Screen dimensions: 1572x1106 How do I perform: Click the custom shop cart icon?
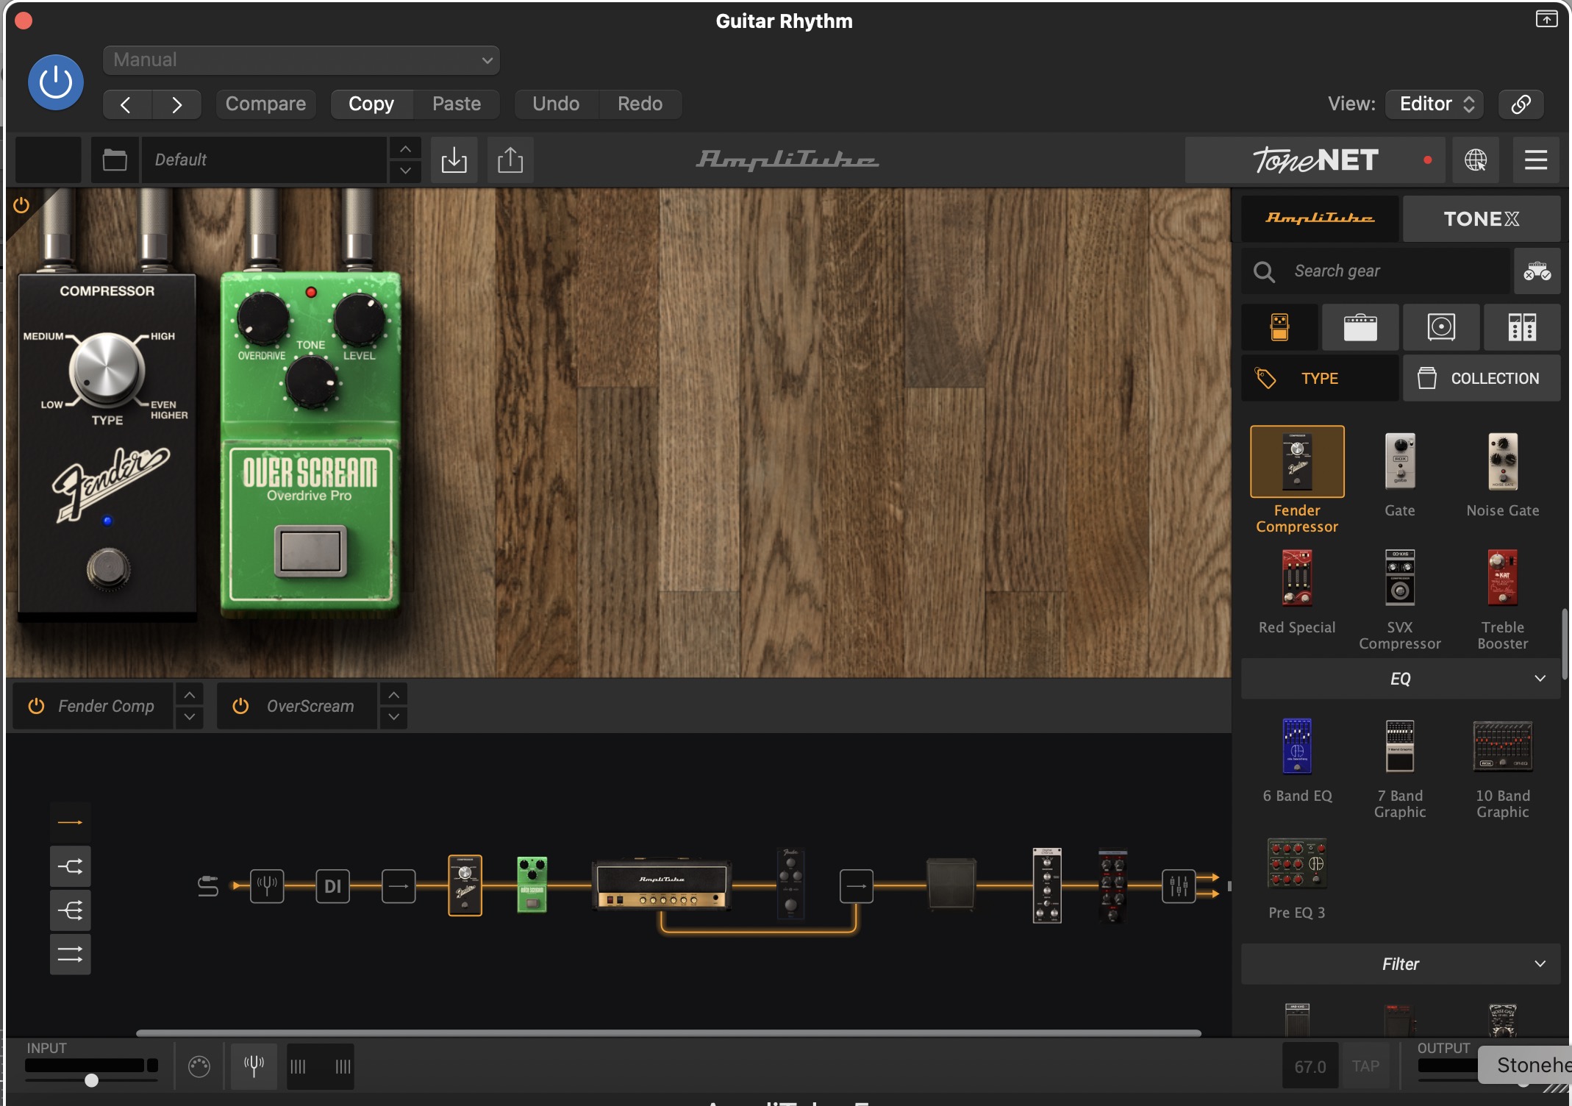pos(1537,271)
